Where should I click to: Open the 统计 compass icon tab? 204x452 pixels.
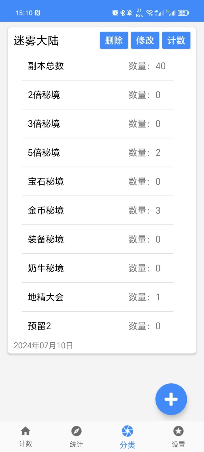[x=76, y=431]
